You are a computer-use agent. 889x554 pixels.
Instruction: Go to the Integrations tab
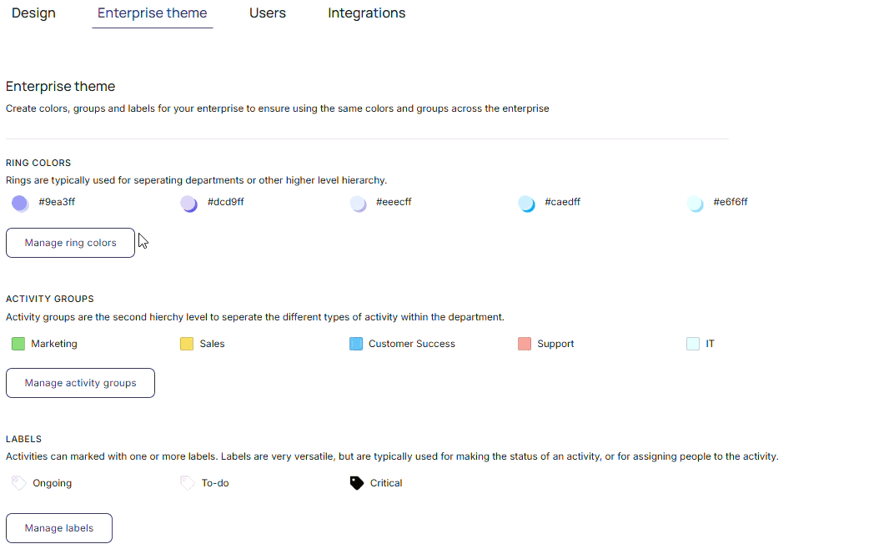click(x=366, y=13)
